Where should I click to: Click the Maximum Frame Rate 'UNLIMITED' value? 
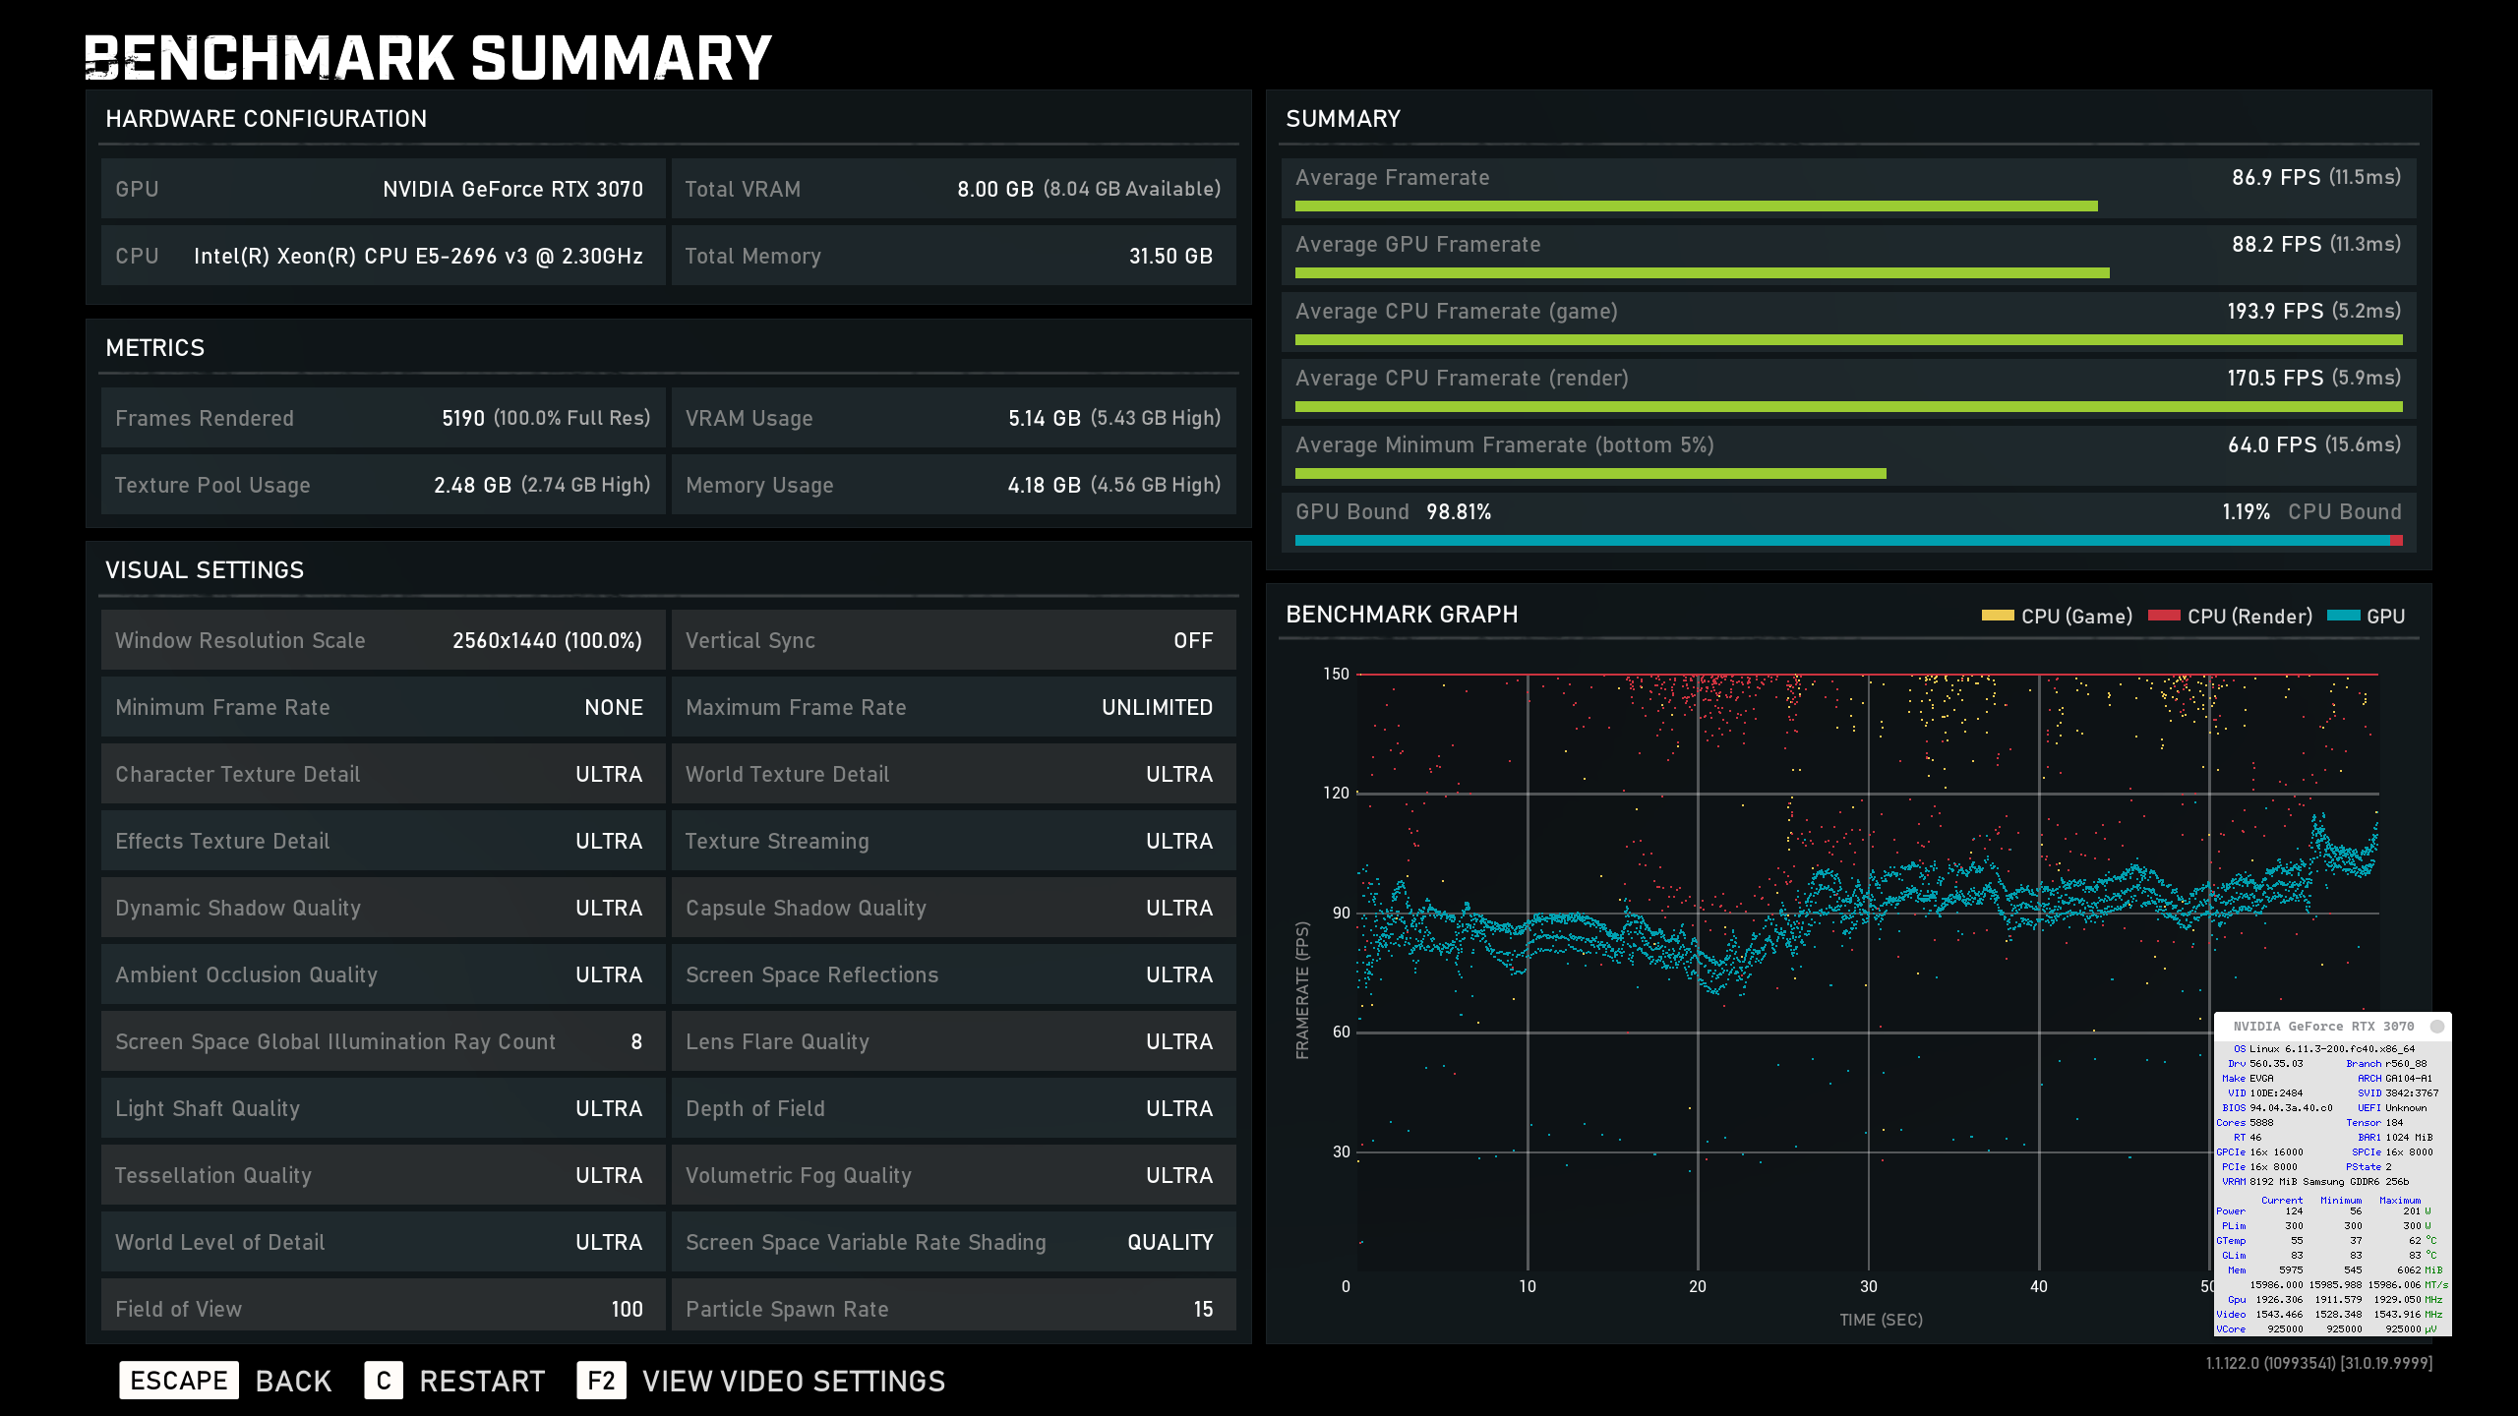click(1157, 707)
